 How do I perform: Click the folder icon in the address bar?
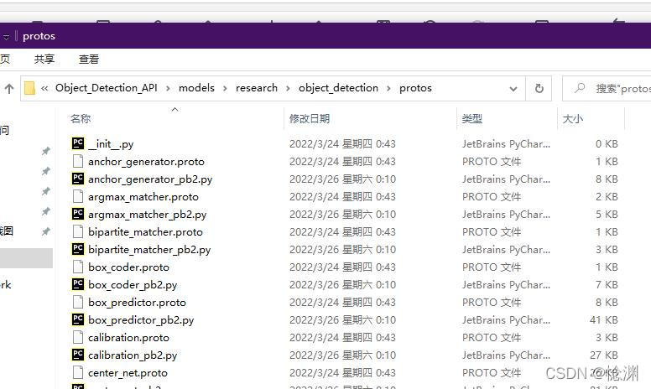pyautogui.click(x=29, y=88)
